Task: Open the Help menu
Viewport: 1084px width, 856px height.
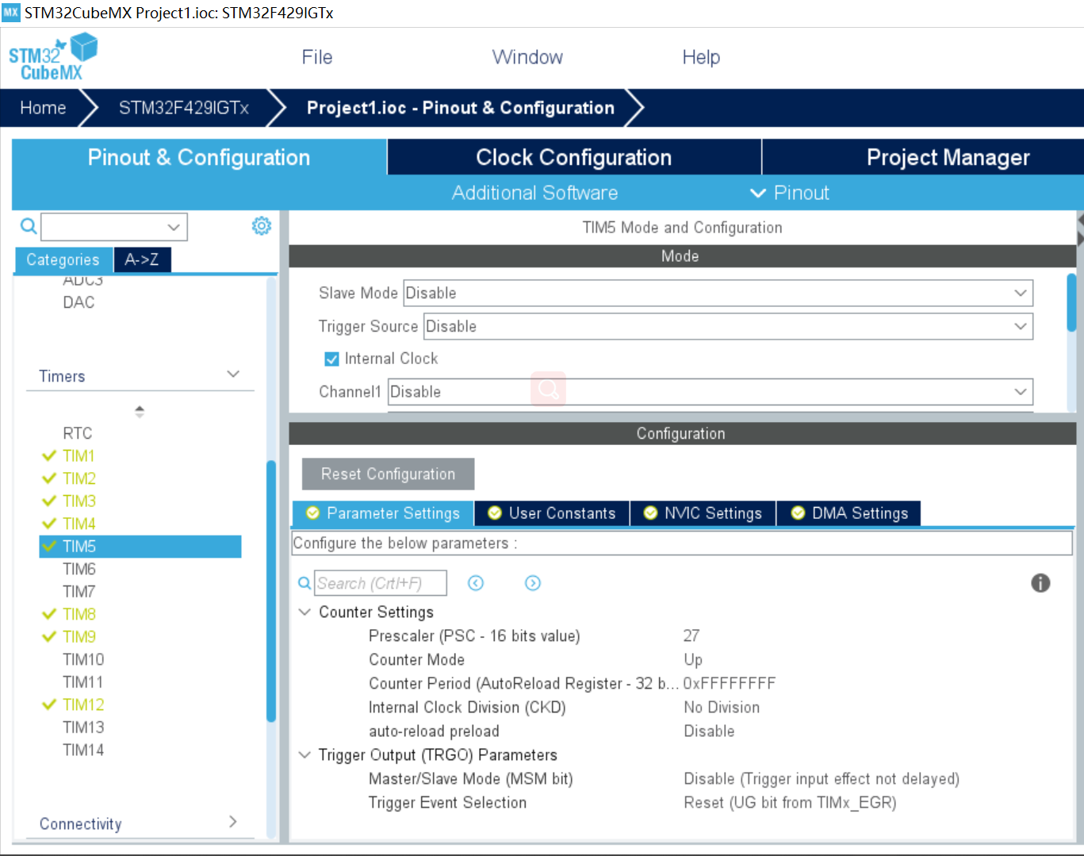Action: point(701,57)
